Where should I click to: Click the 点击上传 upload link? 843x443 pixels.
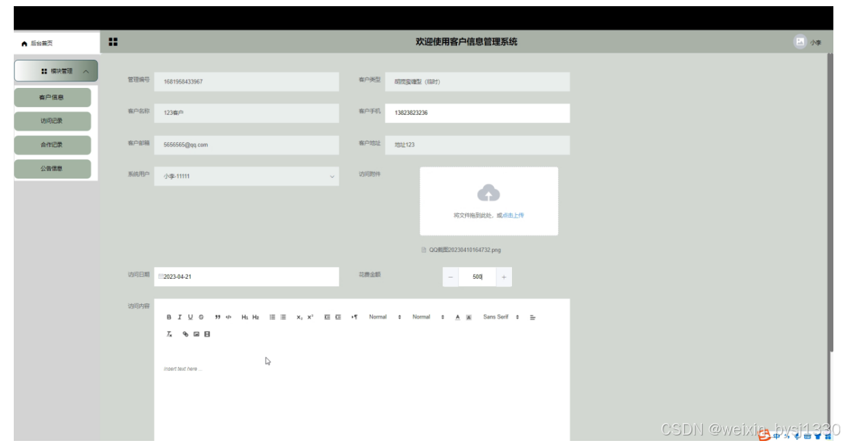(x=513, y=216)
